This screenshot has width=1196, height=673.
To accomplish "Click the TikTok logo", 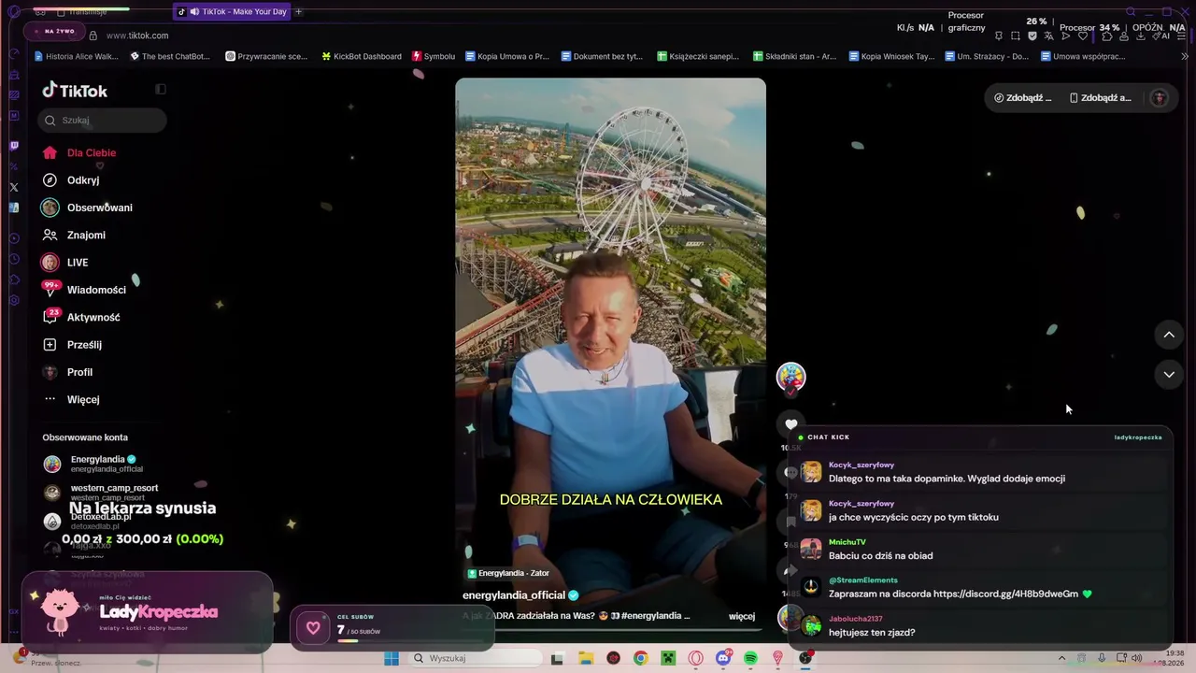I will pyautogui.click(x=75, y=91).
